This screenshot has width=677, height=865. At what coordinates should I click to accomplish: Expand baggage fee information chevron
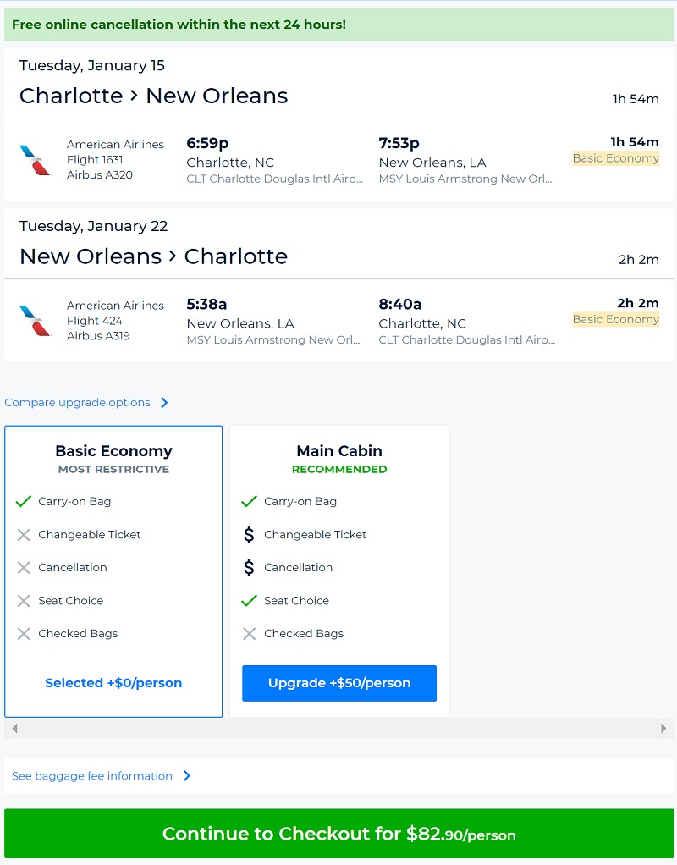click(x=187, y=776)
